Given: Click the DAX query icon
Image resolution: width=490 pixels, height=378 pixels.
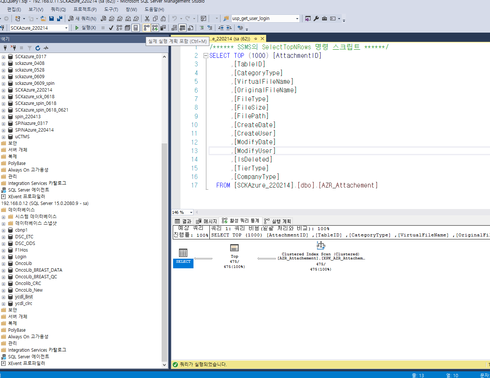Looking at the screenshot, I should (x=136, y=19).
